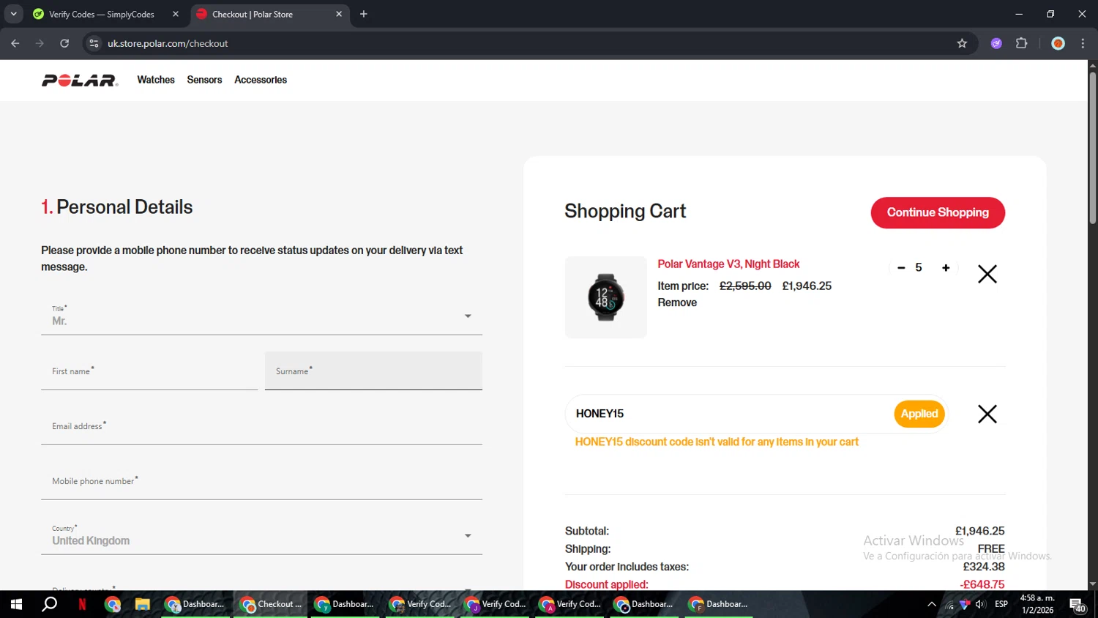View site information icon in address bar
The width and height of the screenshot is (1098, 618).
click(94, 43)
